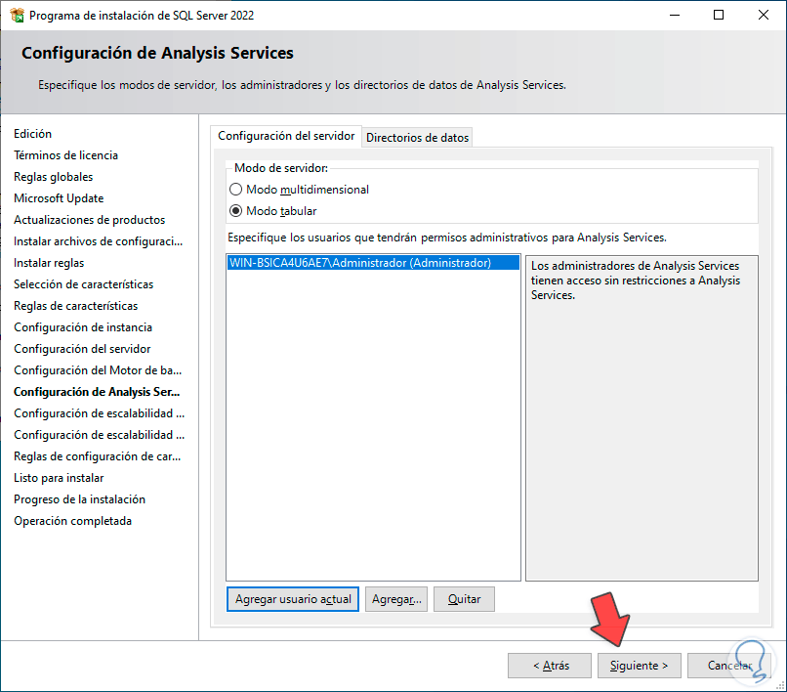This screenshot has height=692, width=787.
Task: Continue with the Siguiente button
Action: tap(639, 666)
